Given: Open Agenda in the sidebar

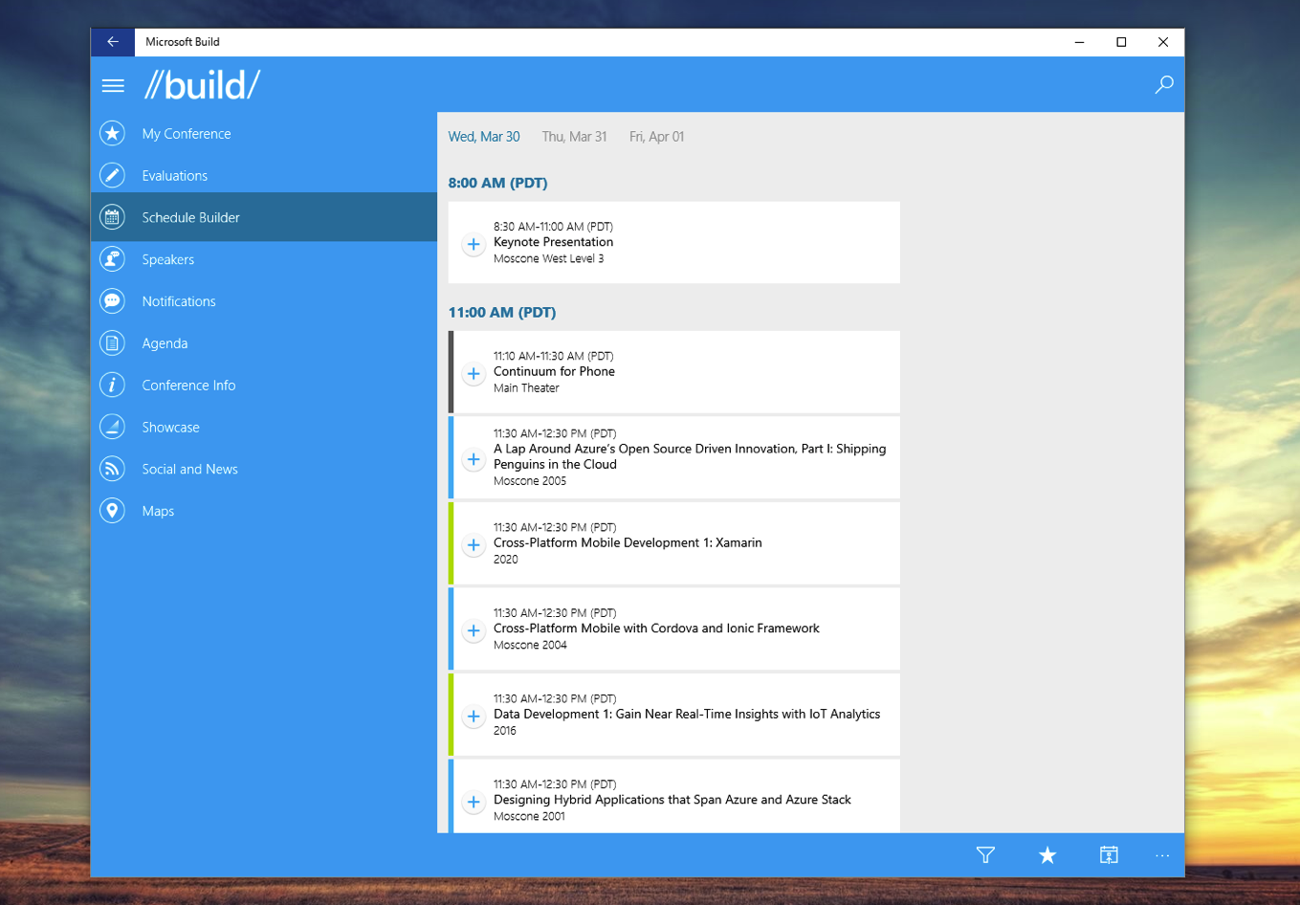Looking at the screenshot, I should pyautogui.click(x=264, y=343).
